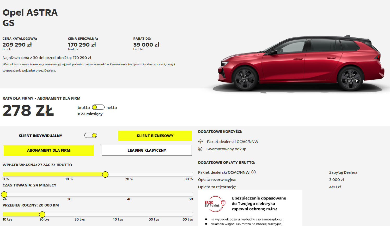Click the 39 000 zł rabat value

(x=146, y=45)
